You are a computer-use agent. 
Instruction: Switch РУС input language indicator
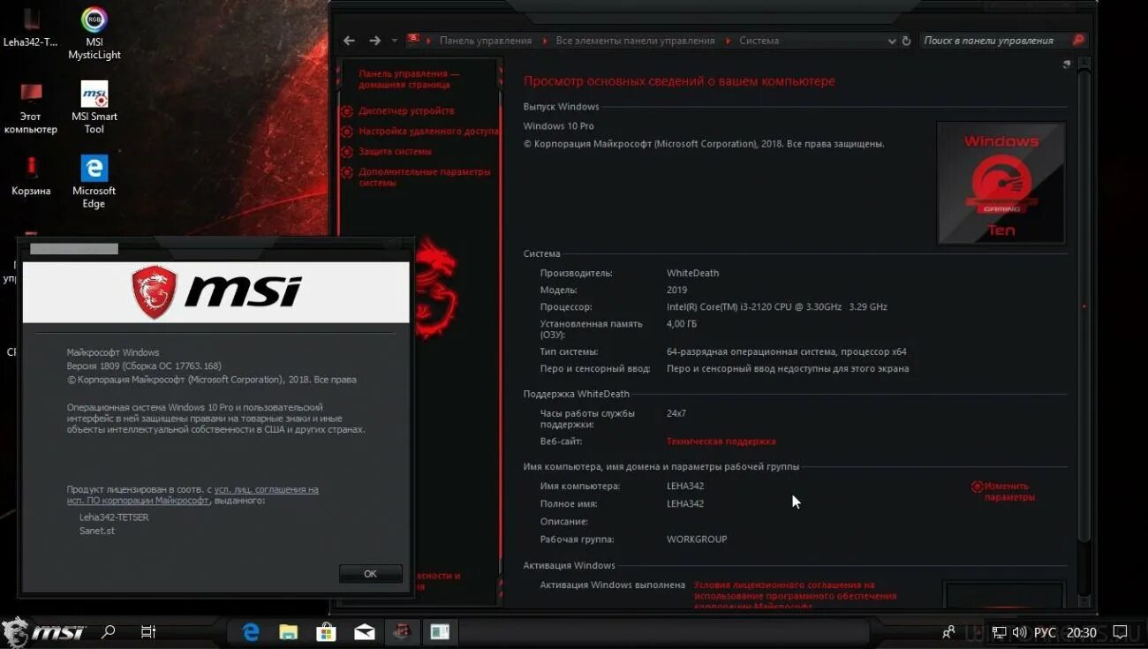pos(1045,632)
